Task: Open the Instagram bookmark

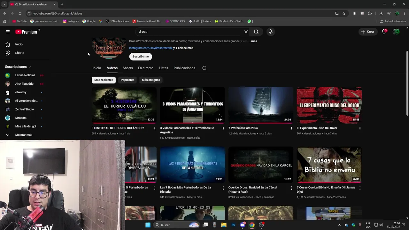Action: click(71, 21)
